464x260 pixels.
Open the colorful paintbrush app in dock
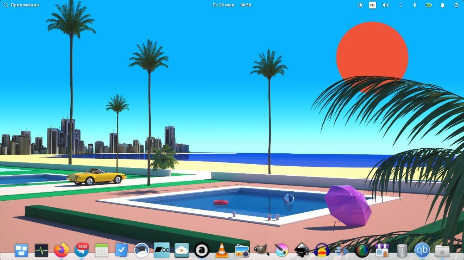282,250
